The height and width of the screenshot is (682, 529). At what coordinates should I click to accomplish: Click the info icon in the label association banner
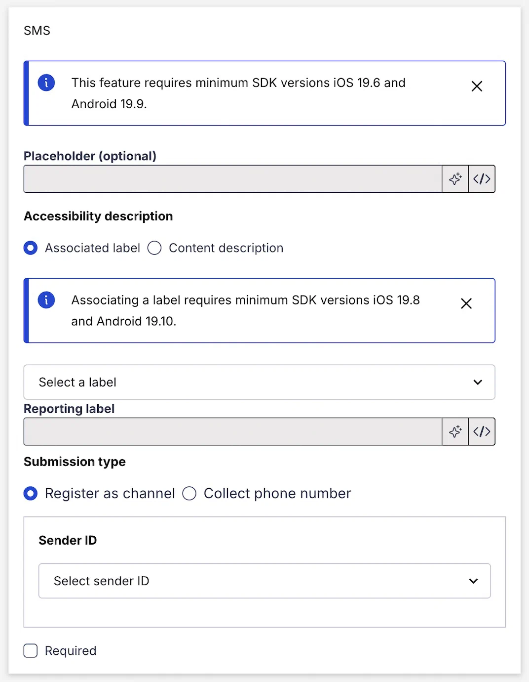[46, 300]
